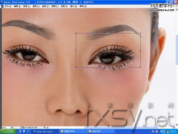
Task: Click the bottom-right transform corner handle
Action: pyautogui.click(x=140, y=68)
